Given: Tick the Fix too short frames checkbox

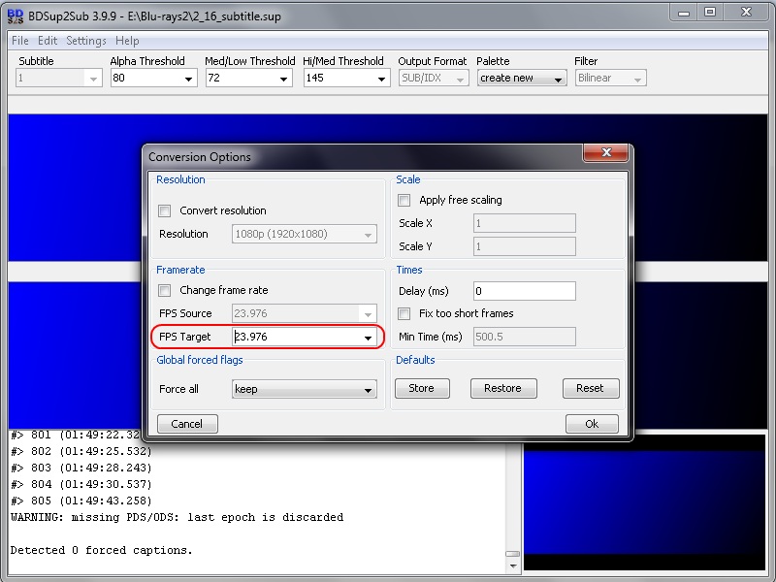Looking at the screenshot, I should coord(404,313).
